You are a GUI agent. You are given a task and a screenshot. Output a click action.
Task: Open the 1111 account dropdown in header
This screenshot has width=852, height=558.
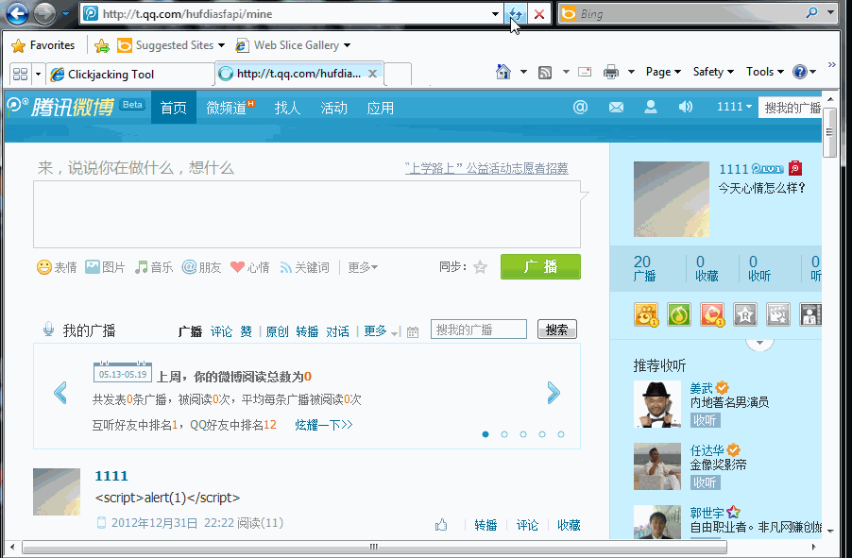coord(734,107)
